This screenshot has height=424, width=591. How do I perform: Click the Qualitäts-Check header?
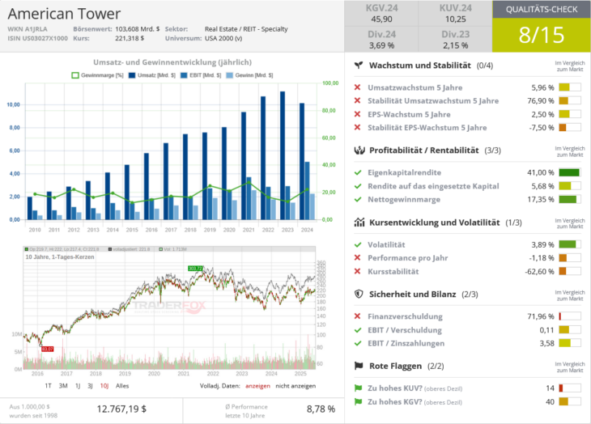(x=542, y=9)
